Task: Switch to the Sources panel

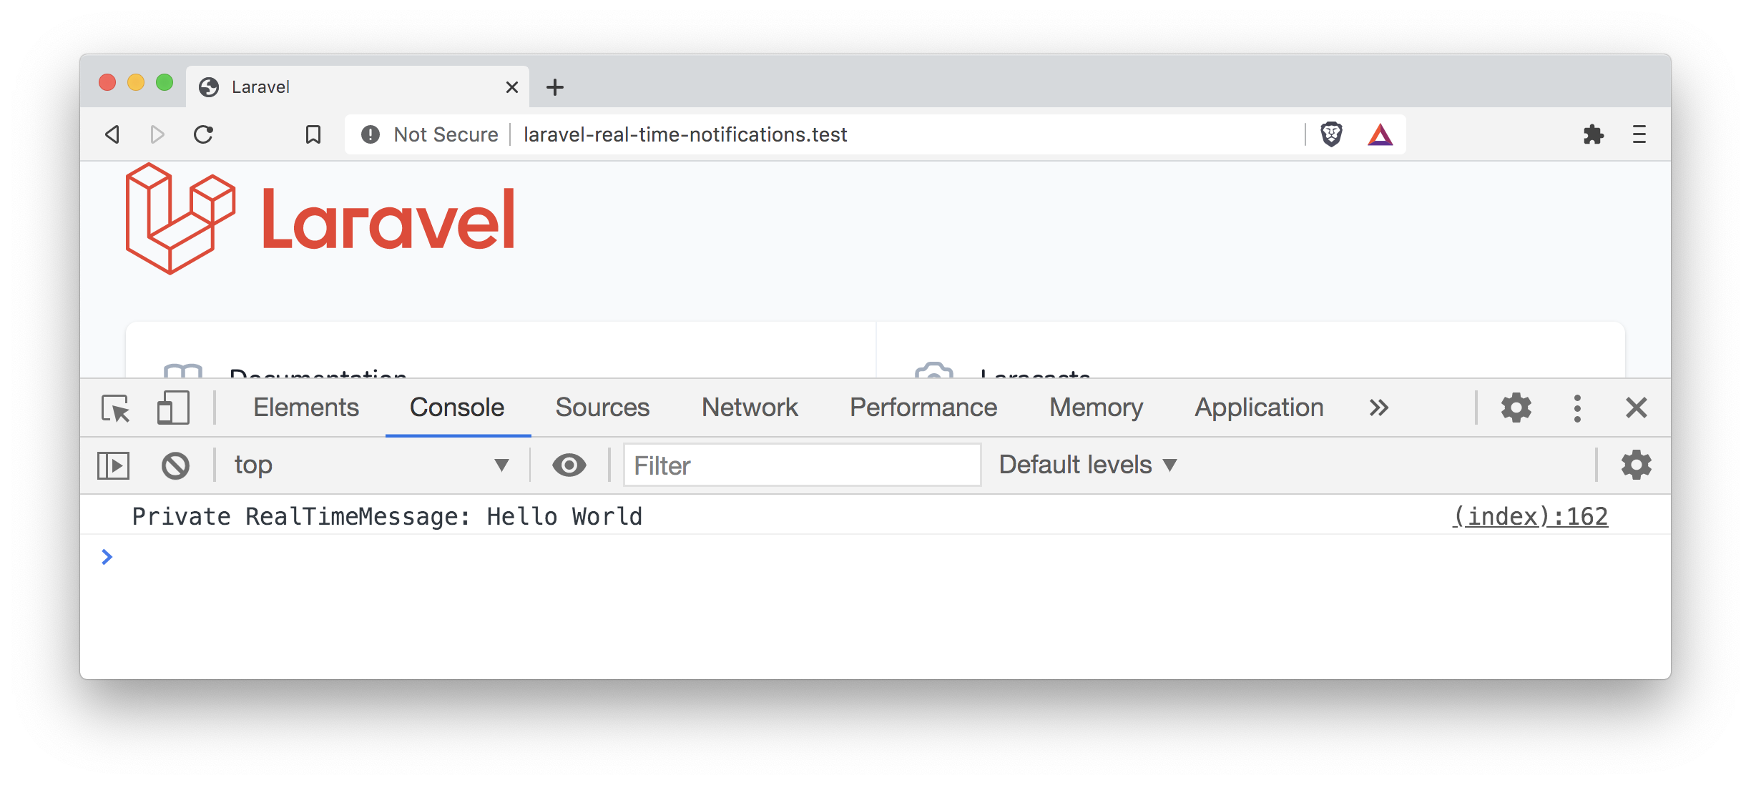Action: (602, 408)
